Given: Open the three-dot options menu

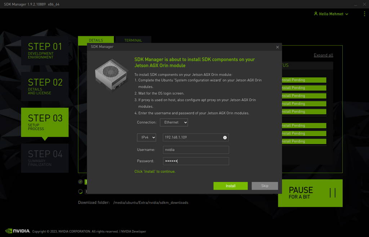Looking at the screenshot, I should [364, 14].
